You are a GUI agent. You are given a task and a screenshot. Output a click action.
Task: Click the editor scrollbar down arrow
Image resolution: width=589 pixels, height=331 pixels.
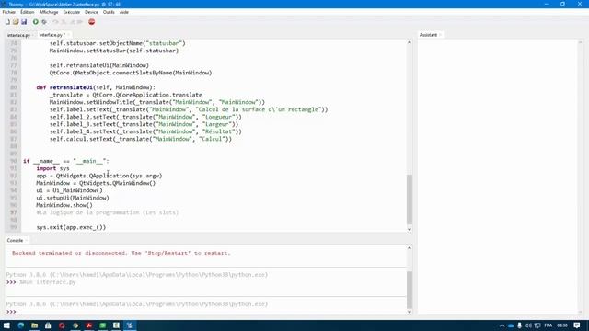(409, 229)
